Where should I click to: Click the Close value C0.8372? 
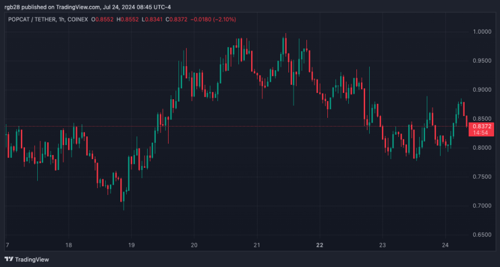[176, 19]
